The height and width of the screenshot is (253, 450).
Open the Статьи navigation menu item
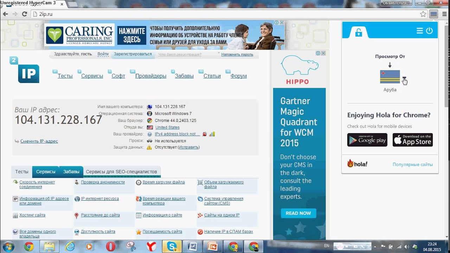pyautogui.click(x=212, y=76)
